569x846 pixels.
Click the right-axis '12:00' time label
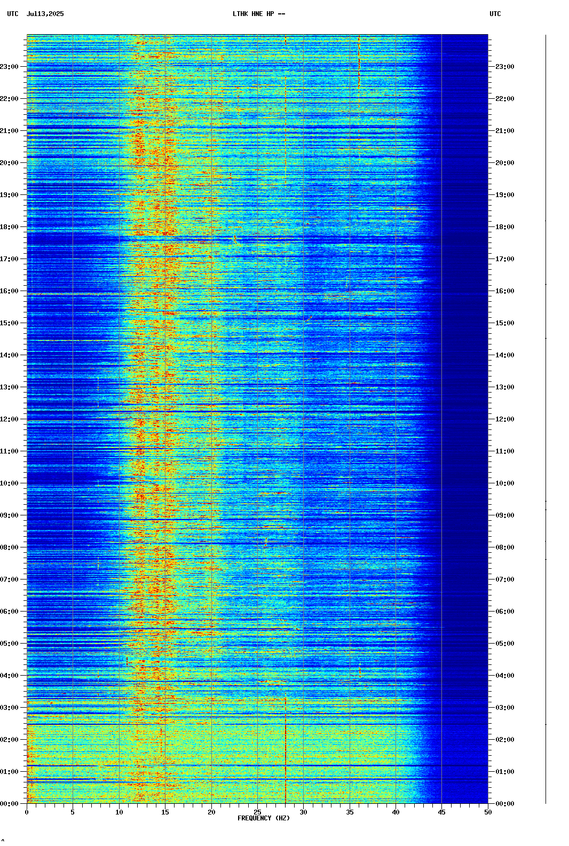[505, 419]
